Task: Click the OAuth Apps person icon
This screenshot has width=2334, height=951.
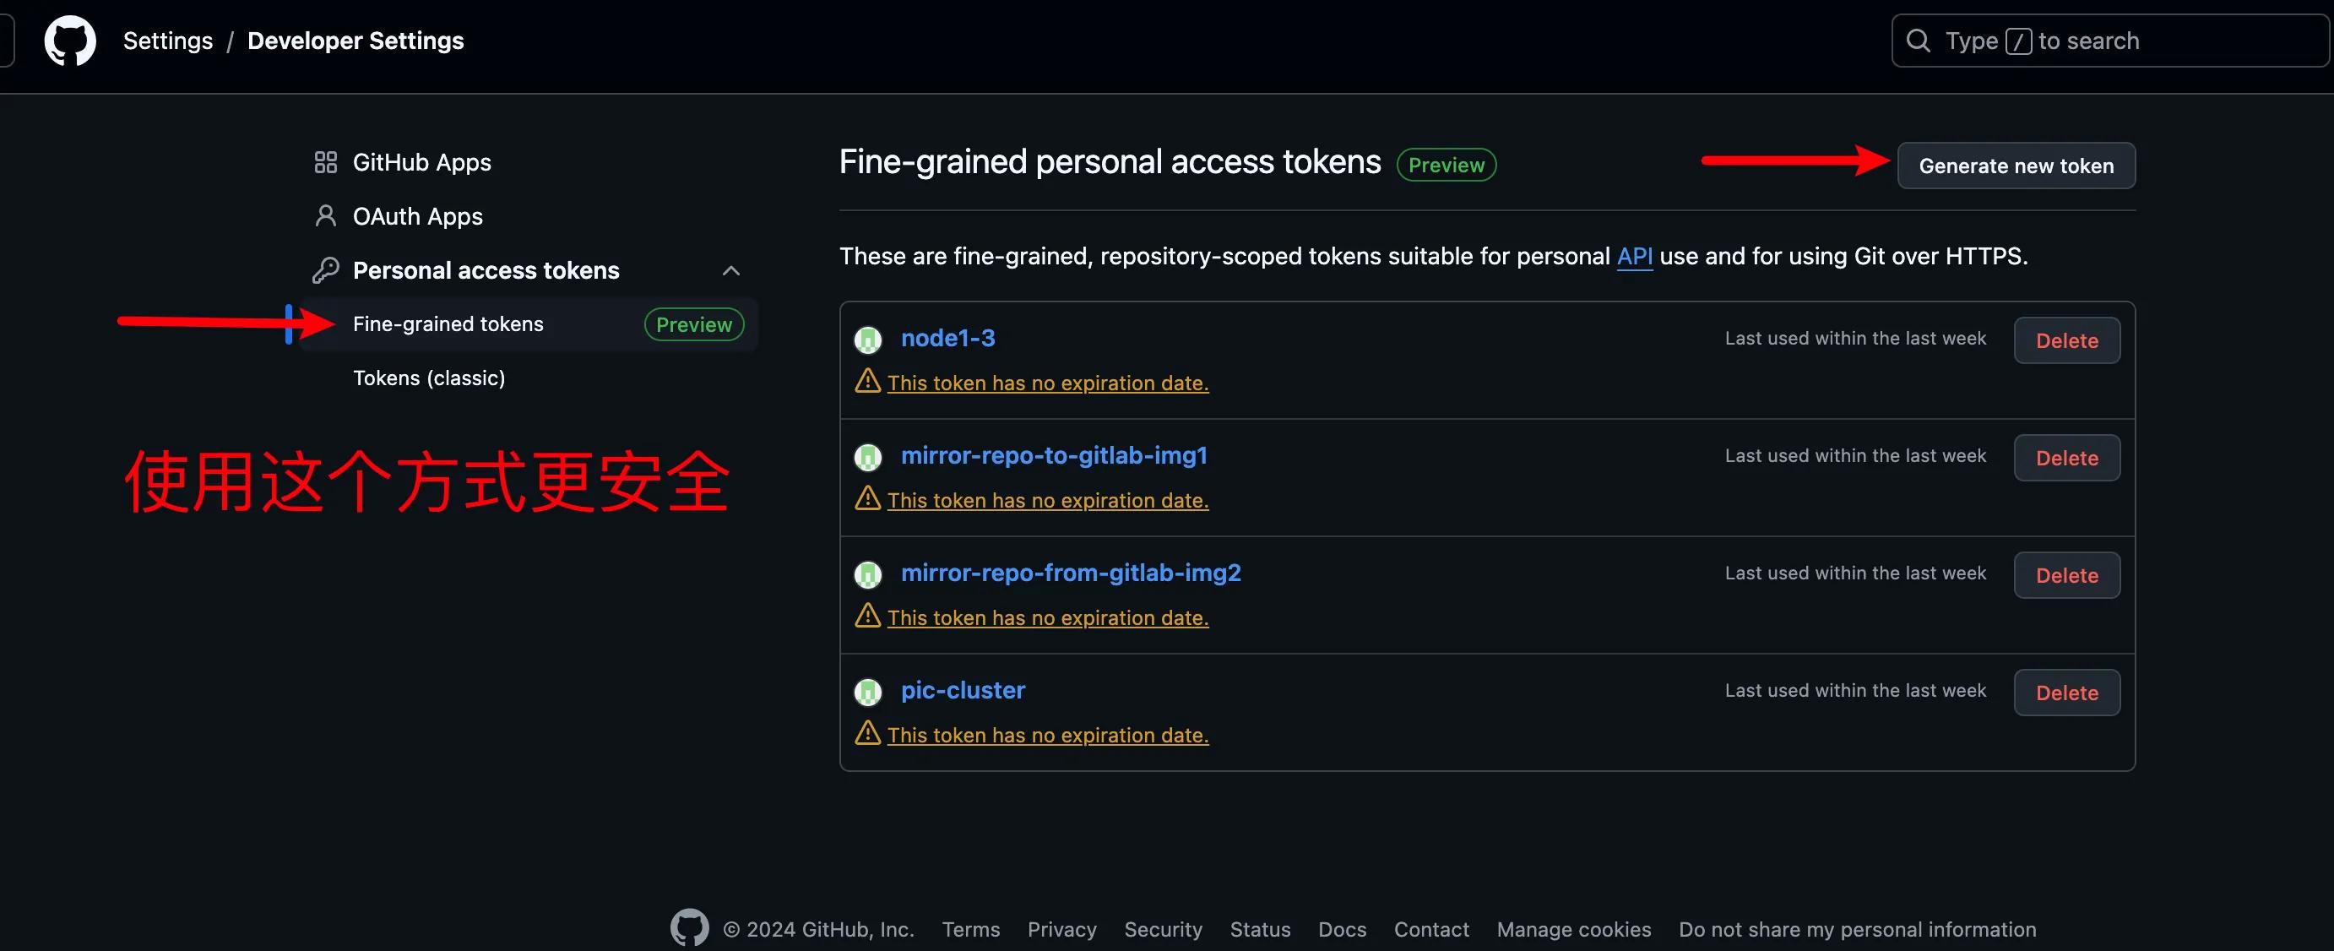Action: (x=325, y=215)
